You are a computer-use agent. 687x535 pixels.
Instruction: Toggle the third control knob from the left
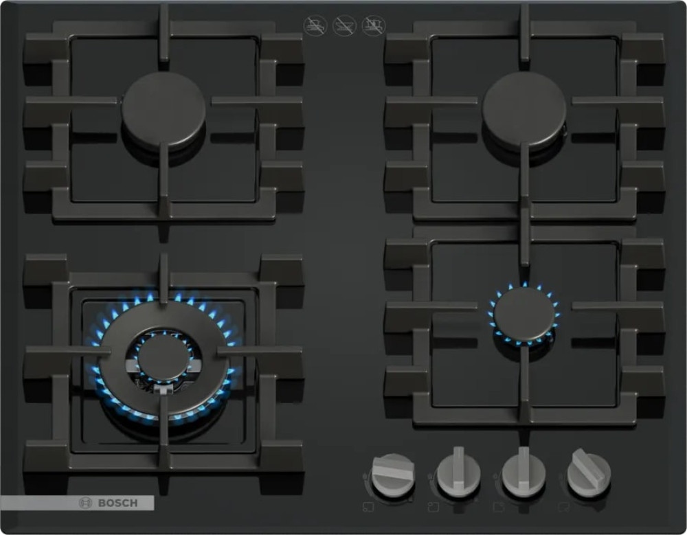tap(523, 474)
